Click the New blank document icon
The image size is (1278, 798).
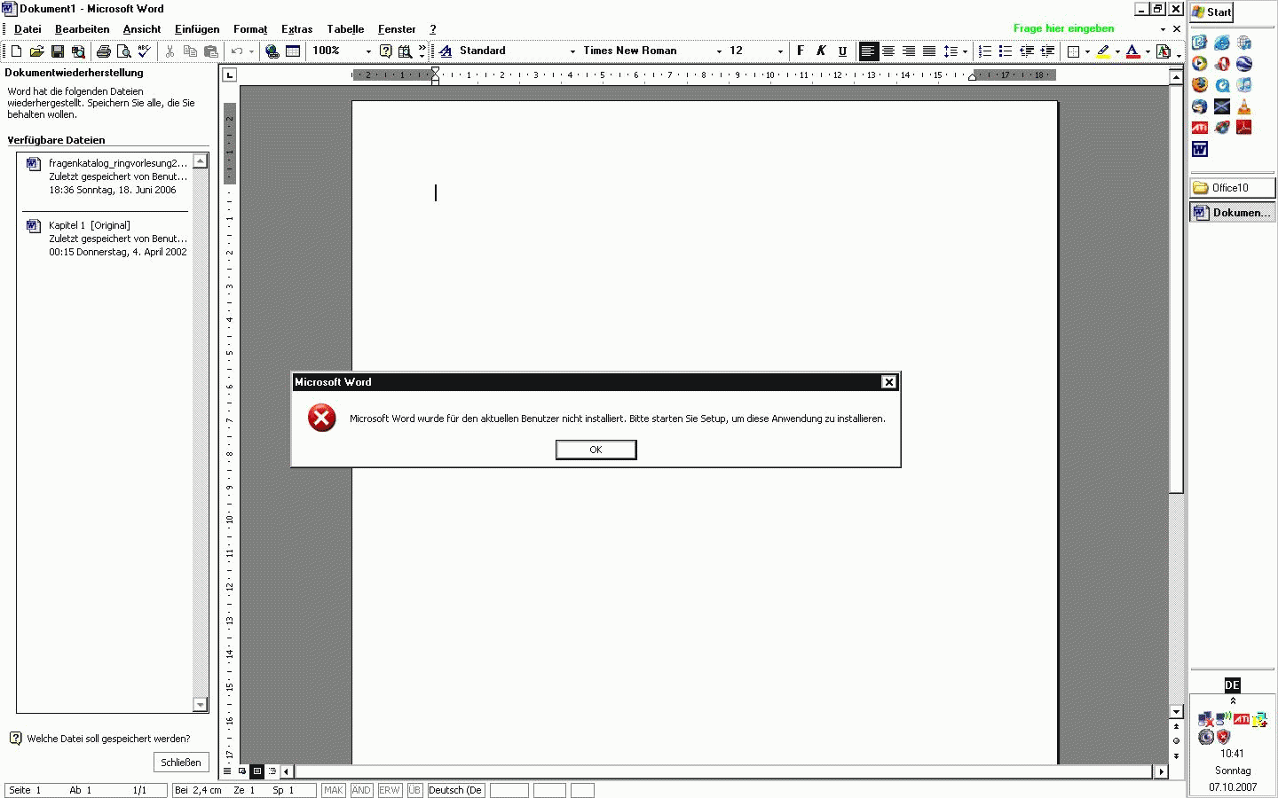[16, 51]
